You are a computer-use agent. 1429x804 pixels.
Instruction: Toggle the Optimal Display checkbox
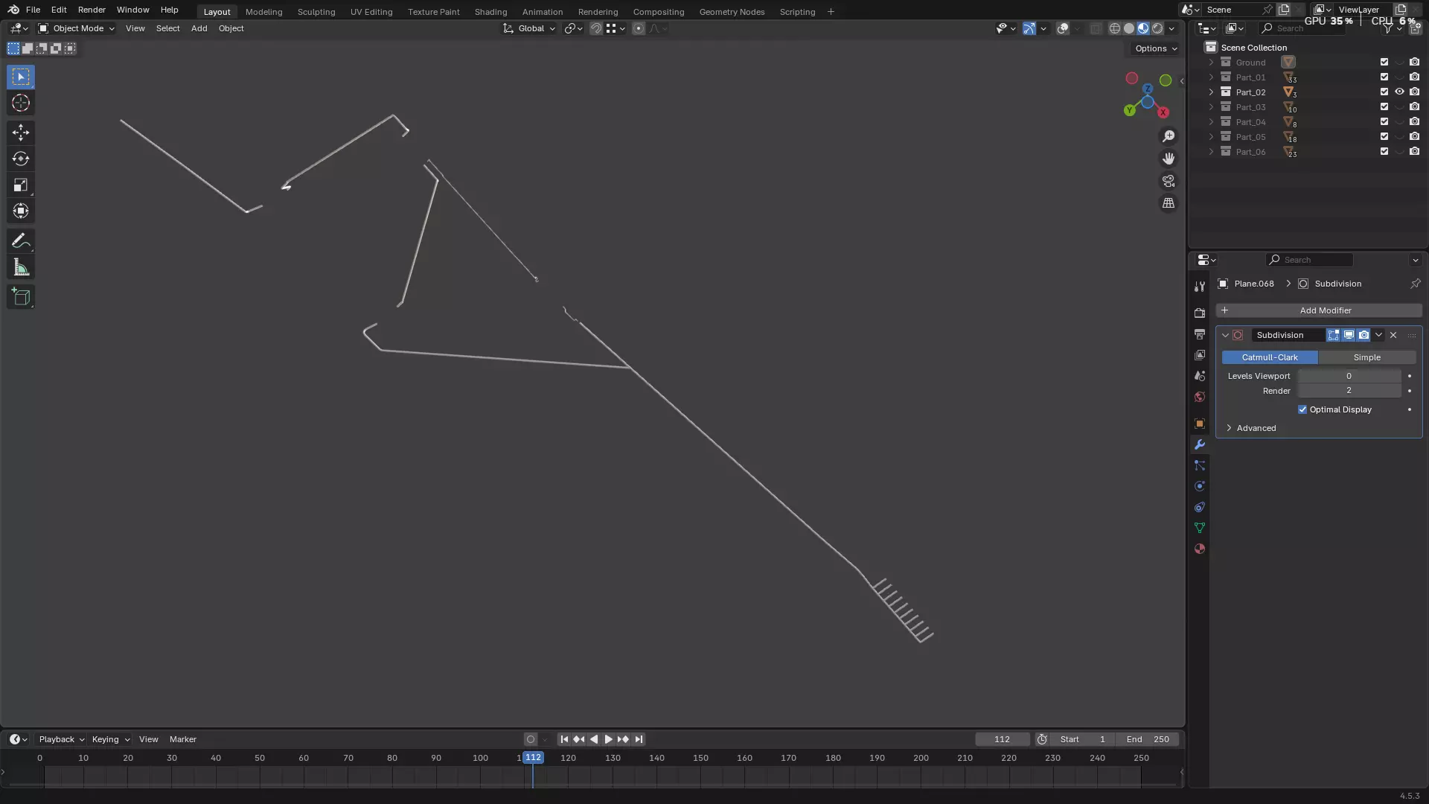point(1302,409)
